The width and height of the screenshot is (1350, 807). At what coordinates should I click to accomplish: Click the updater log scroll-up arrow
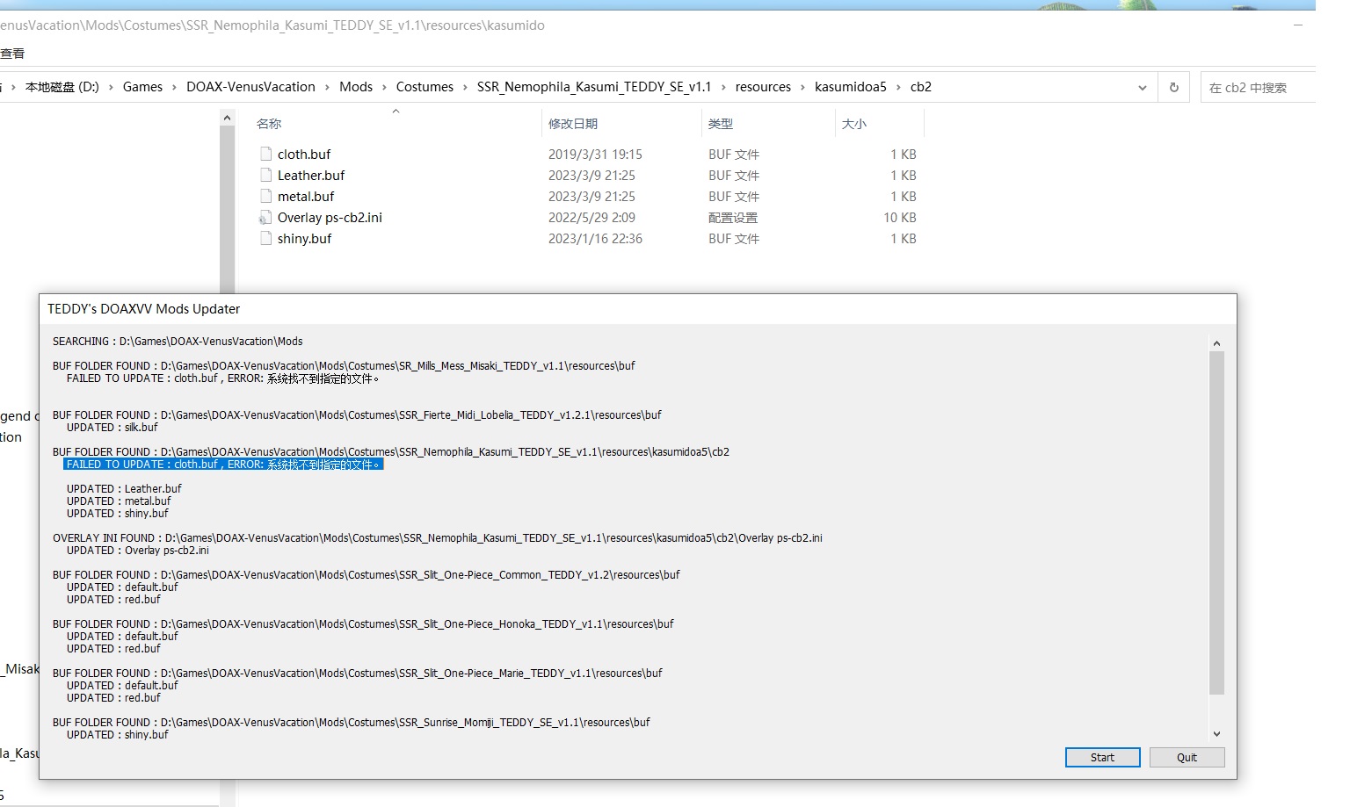click(x=1216, y=343)
